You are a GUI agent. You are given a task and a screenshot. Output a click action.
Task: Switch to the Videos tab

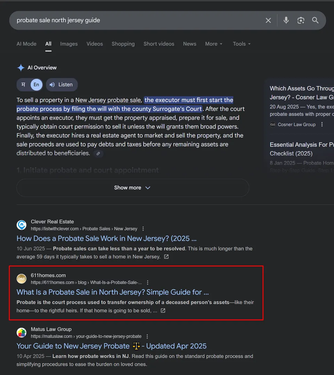[x=95, y=44]
